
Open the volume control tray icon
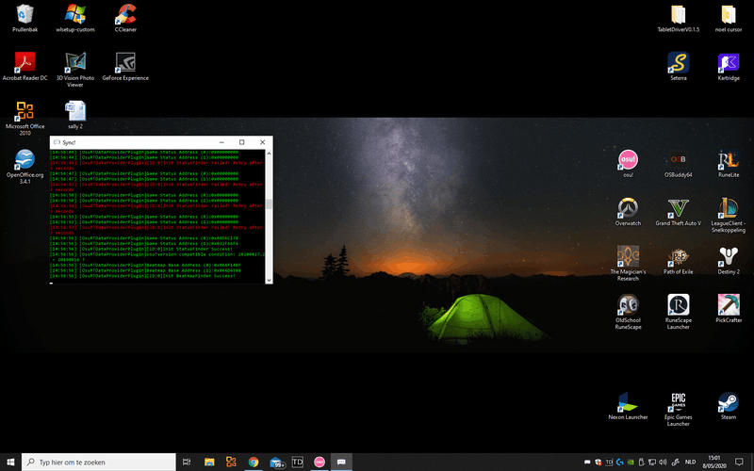tap(663, 462)
